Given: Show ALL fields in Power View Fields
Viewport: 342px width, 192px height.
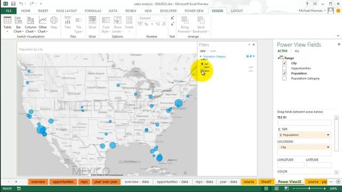Looking at the screenshot, I should [x=297, y=51].
